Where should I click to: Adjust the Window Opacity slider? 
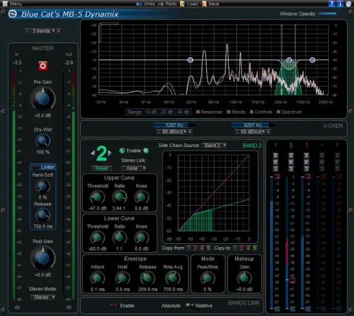coord(328,14)
